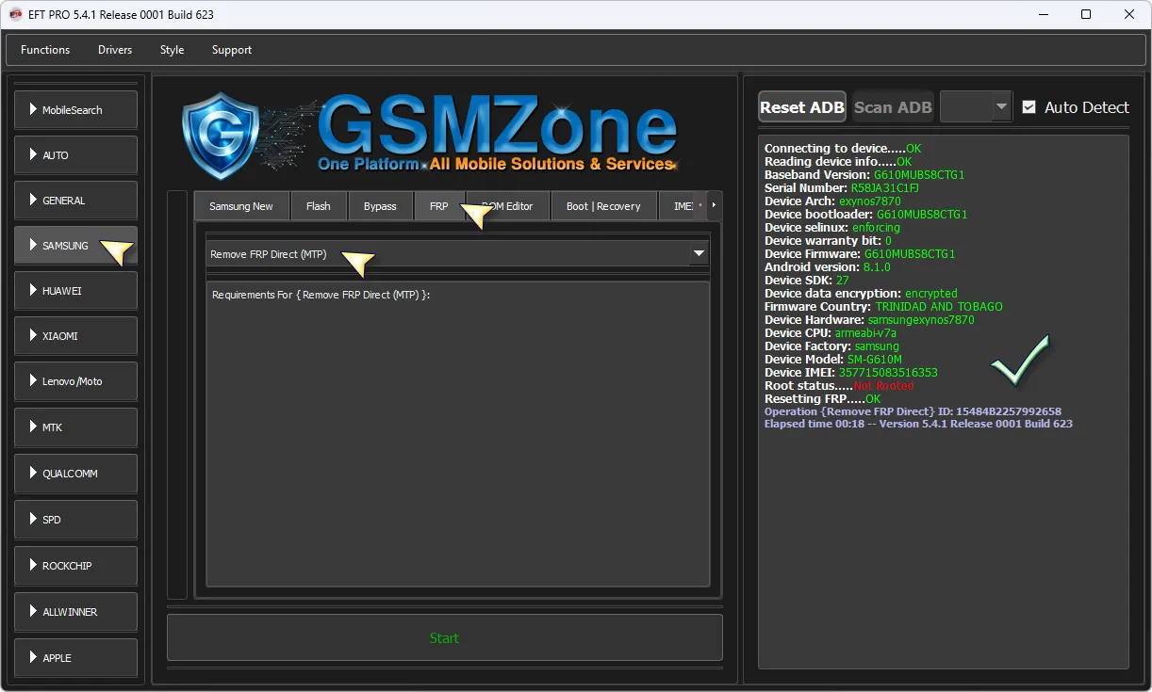
Task: Click the GSMZone shield logo
Action: 221,137
